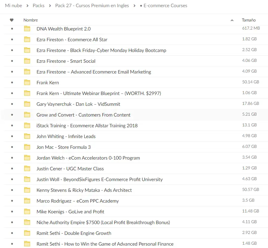Select name "Jordan Welch - eCom Accelerators 0-100 Program"
This screenshot has width=268, height=248.
(x=88, y=158)
